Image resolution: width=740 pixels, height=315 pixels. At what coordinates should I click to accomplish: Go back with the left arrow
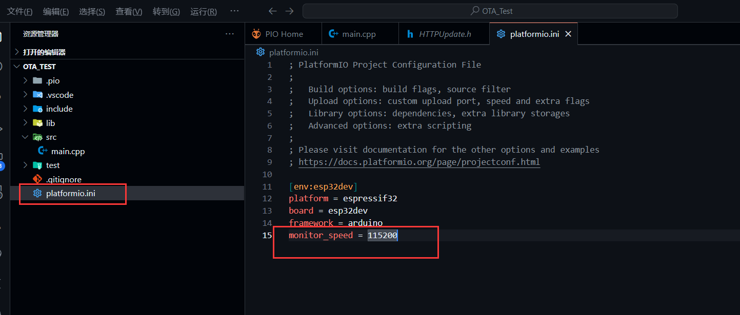pyautogui.click(x=273, y=11)
